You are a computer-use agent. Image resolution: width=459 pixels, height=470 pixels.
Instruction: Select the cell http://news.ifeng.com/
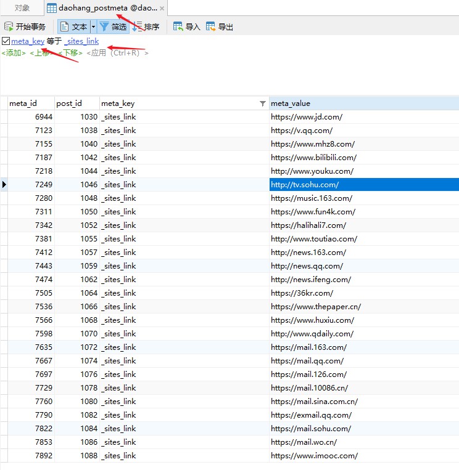[364, 280]
